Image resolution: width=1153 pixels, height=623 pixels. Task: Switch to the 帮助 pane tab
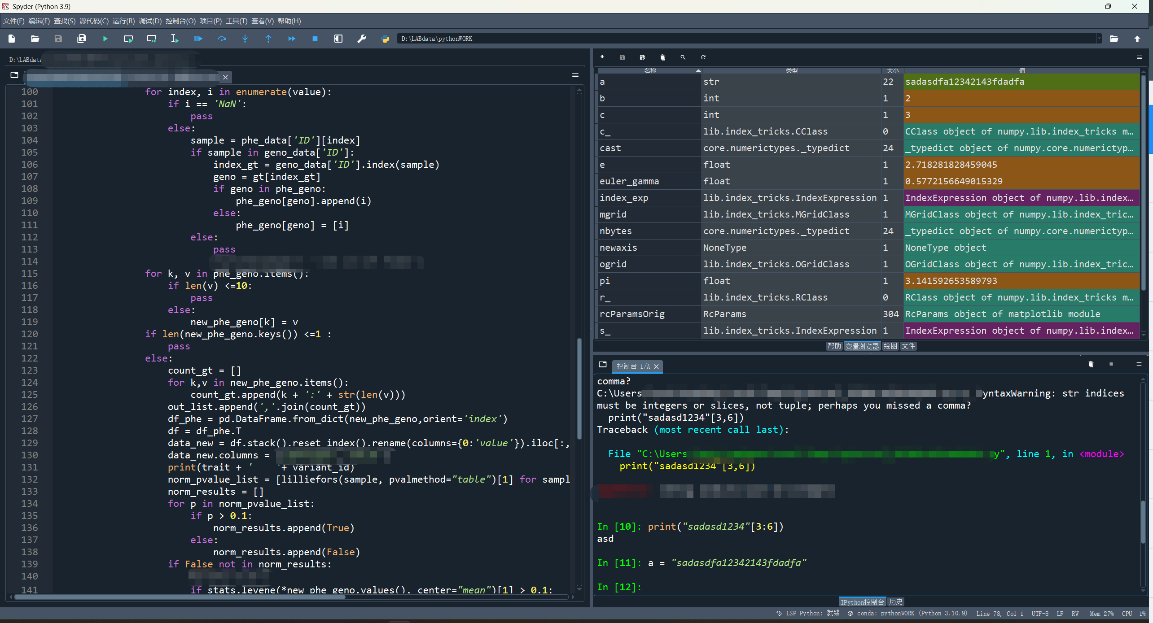pos(834,346)
